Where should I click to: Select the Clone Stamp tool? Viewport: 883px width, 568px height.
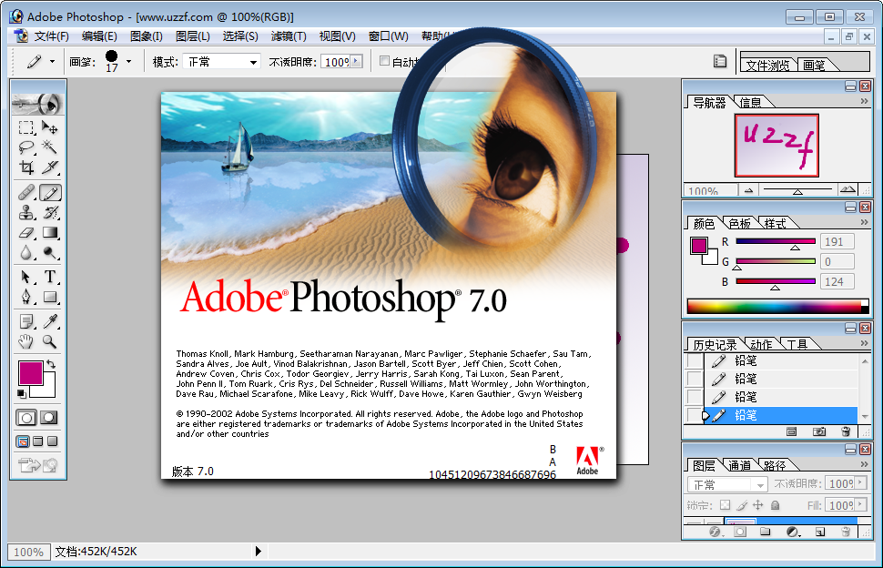(x=25, y=212)
